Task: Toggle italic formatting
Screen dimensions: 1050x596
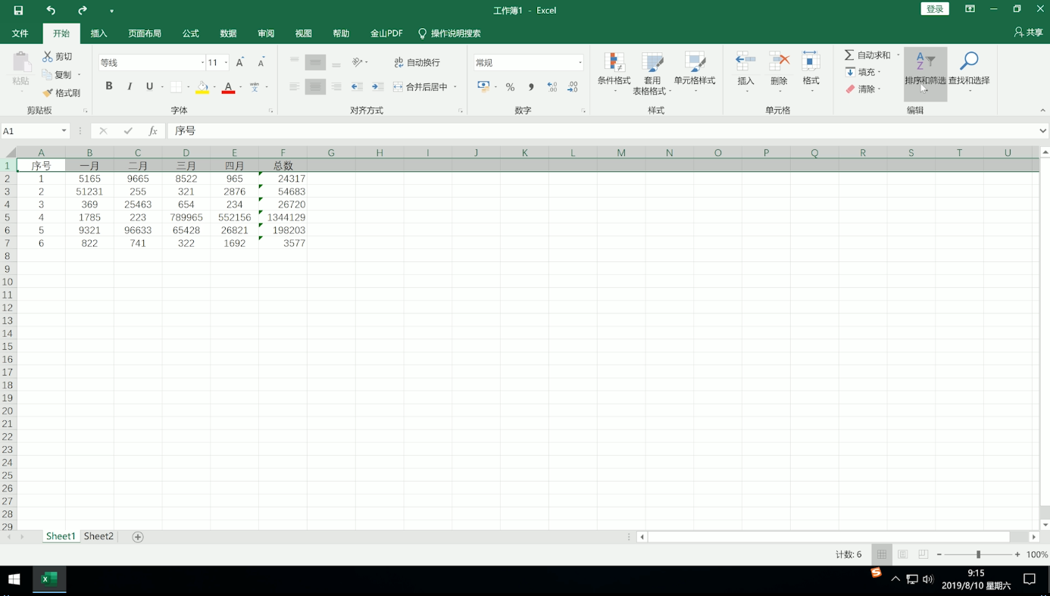Action: coord(130,86)
